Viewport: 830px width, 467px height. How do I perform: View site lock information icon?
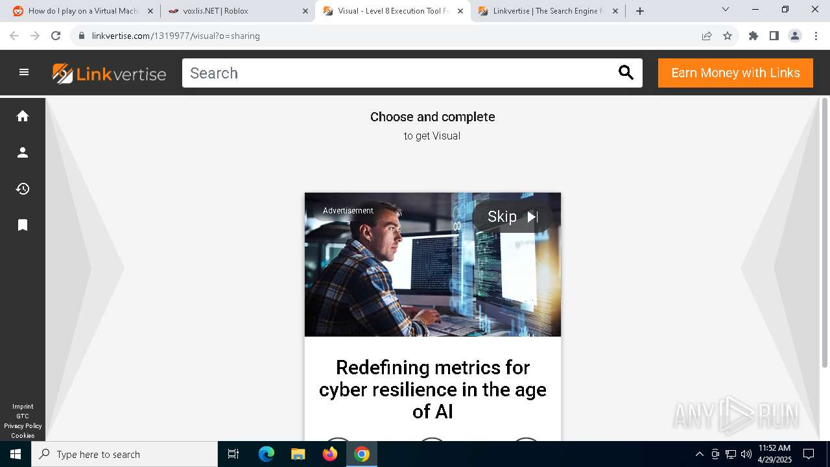82,36
